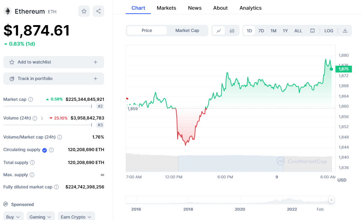362x220 pixels.
Task: Click the 1.76% volume ratio value
Action: click(x=98, y=137)
